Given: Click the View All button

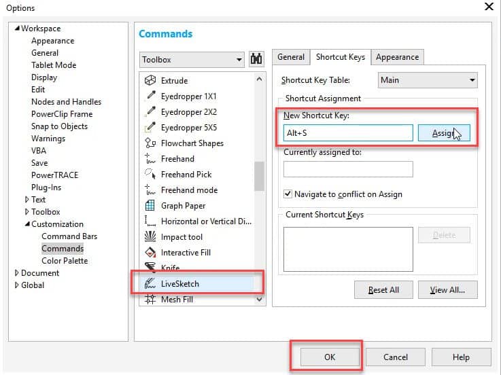Looking at the screenshot, I should pos(447,290).
